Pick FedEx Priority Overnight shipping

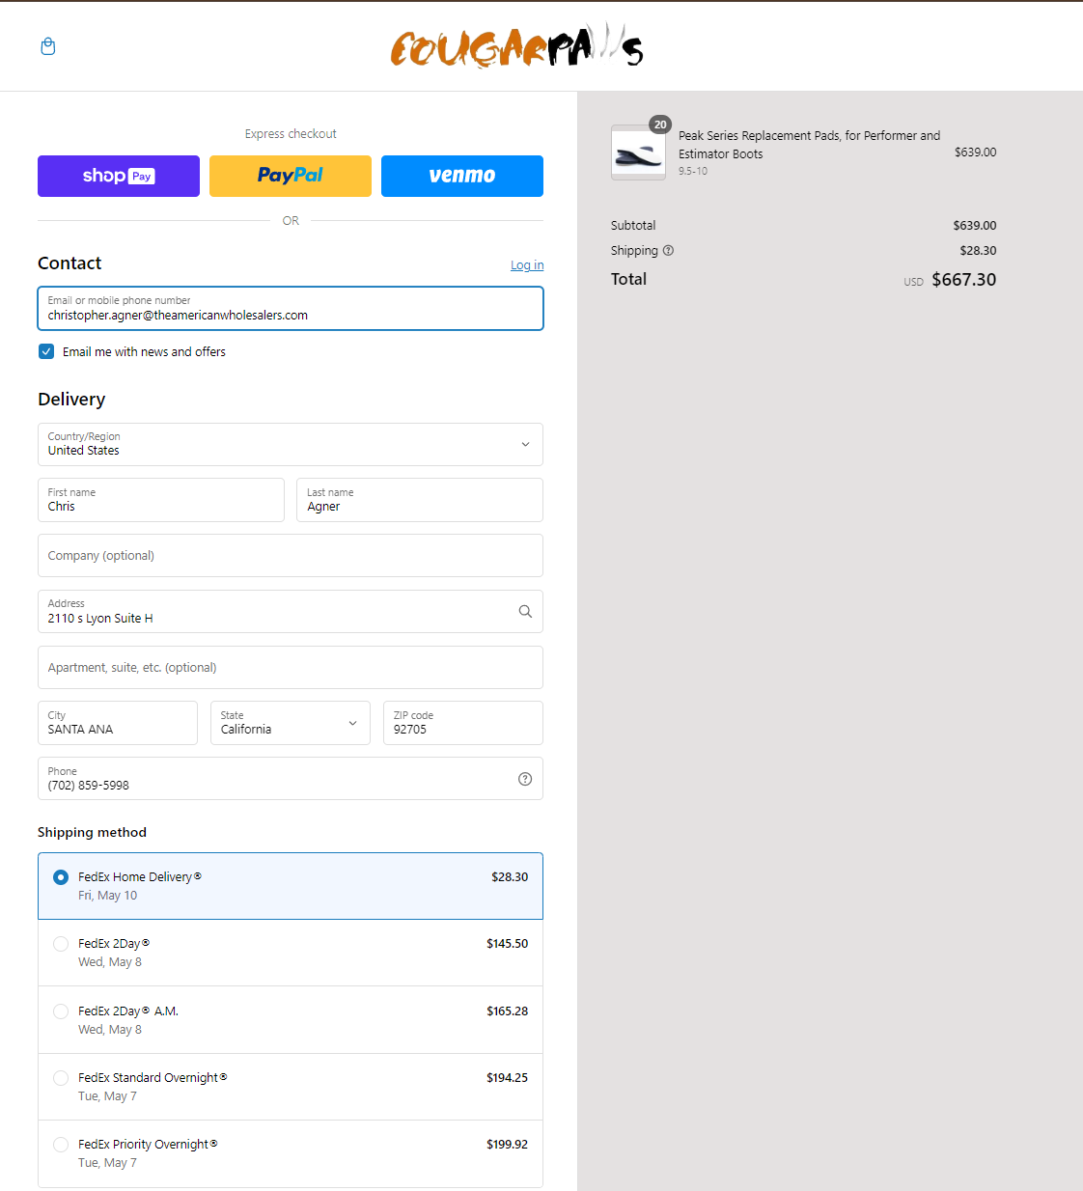[291, 1153]
